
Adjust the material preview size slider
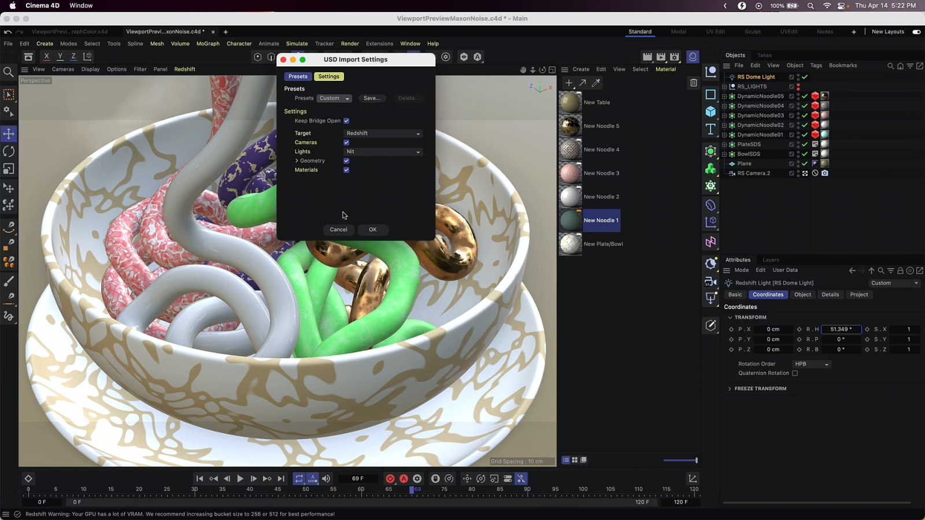coord(680,460)
